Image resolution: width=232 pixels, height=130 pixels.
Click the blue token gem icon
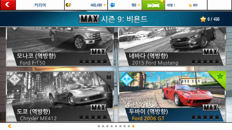112,5
